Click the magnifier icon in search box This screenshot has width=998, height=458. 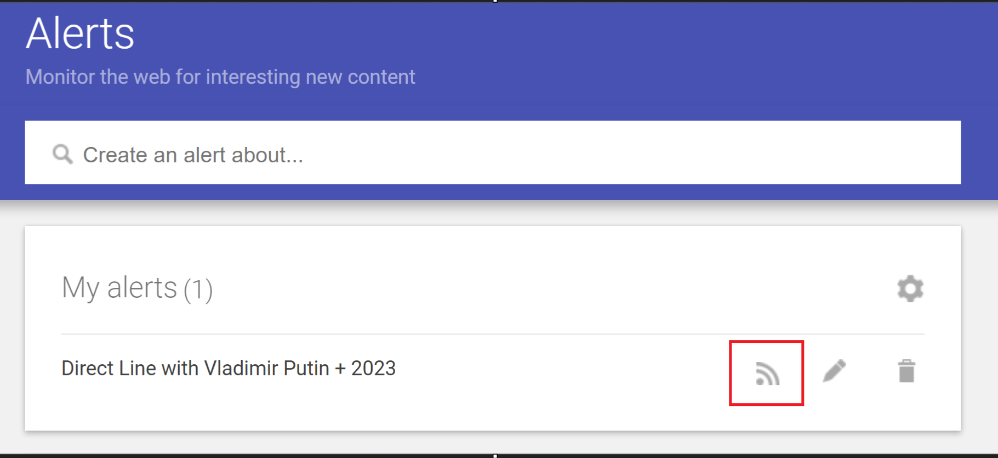[x=62, y=154]
